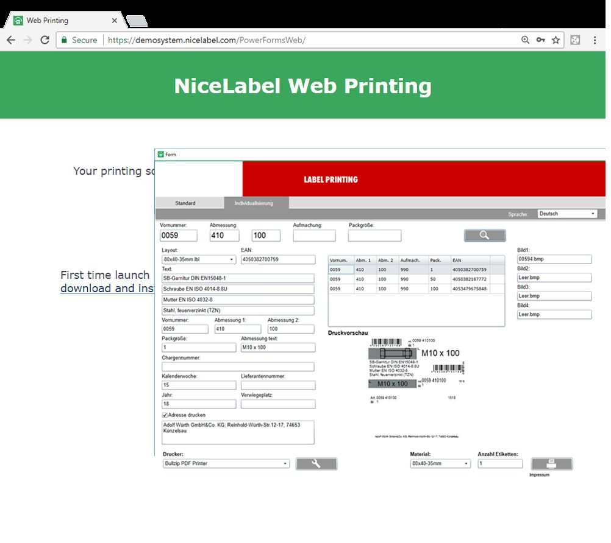The image size is (611, 543).
Task: Click the Impressum link
Action: pos(539,475)
